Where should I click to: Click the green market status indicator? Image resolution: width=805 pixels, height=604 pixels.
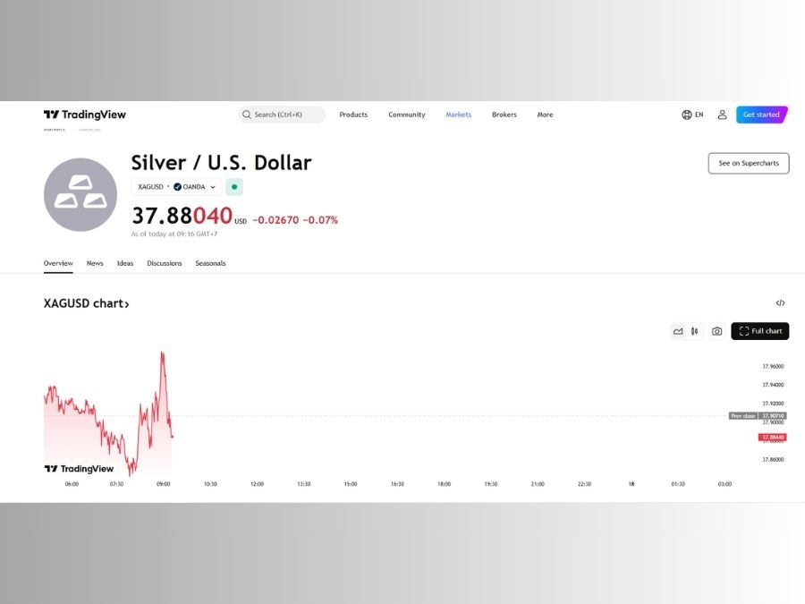tap(234, 187)
